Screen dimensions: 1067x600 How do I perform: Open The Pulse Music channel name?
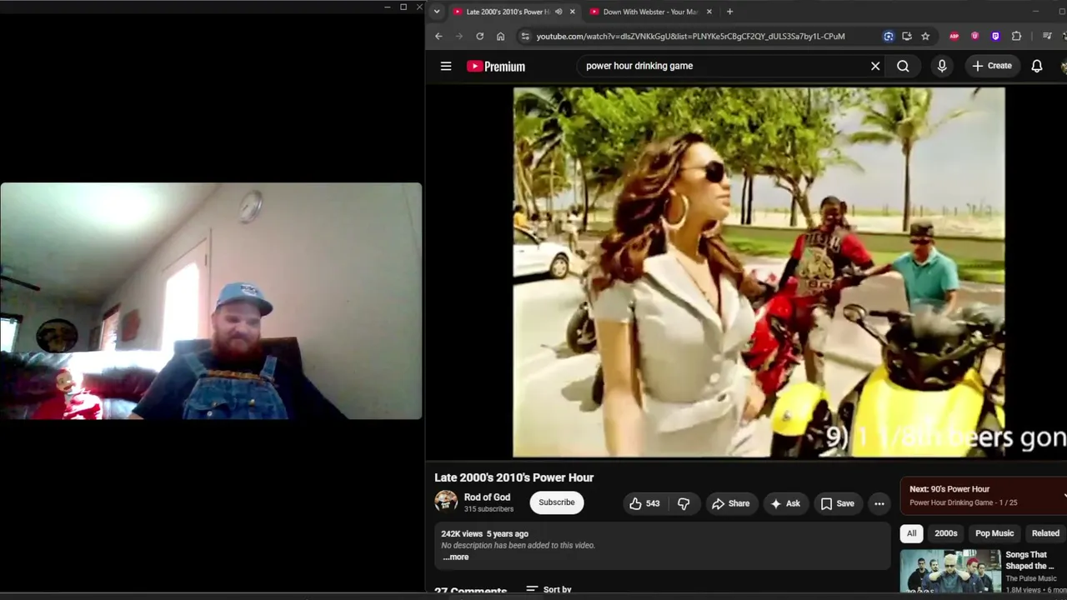click(1031, 578)
